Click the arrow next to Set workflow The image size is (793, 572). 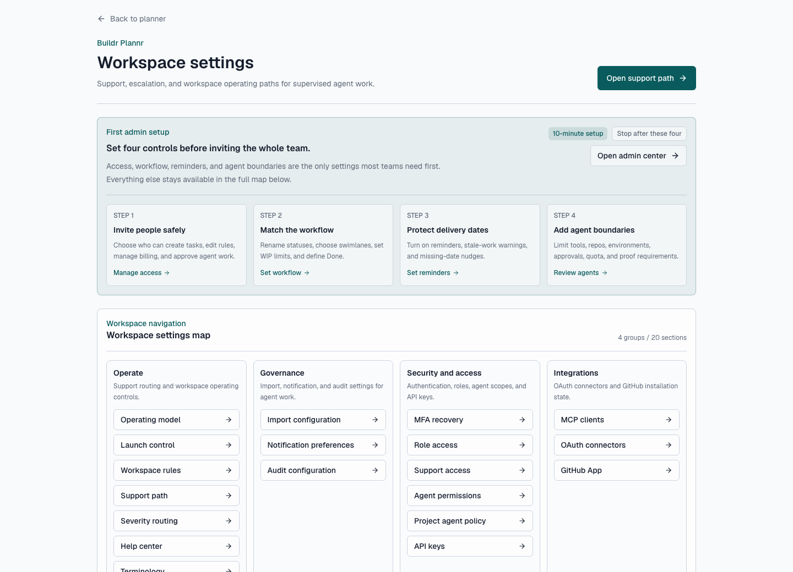point(307,273)
